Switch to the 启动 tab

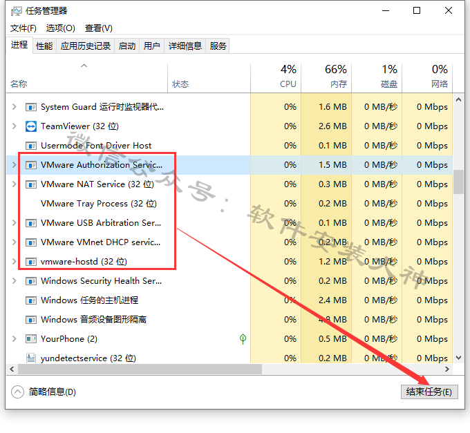click(127, 46)
